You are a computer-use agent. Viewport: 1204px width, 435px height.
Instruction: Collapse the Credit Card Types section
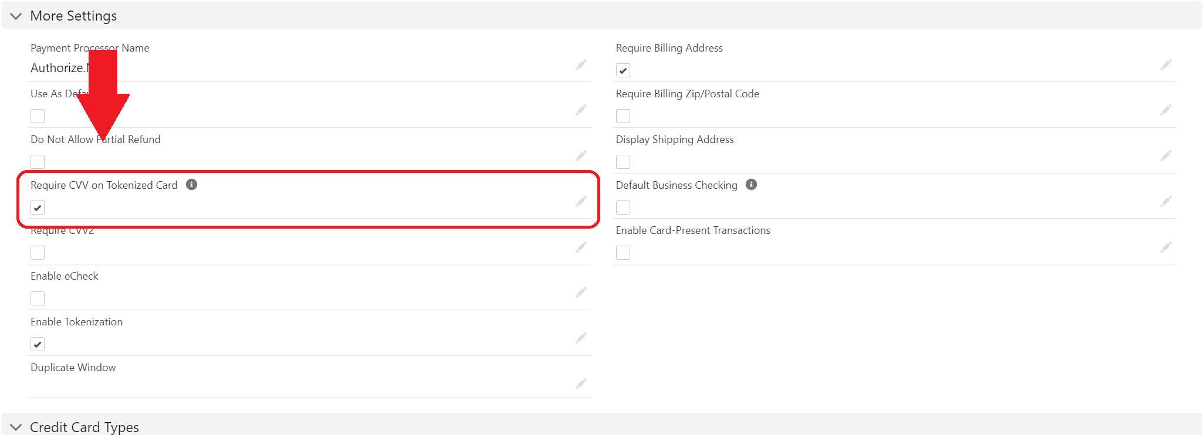pyautogui.click(x=16, y=427)
